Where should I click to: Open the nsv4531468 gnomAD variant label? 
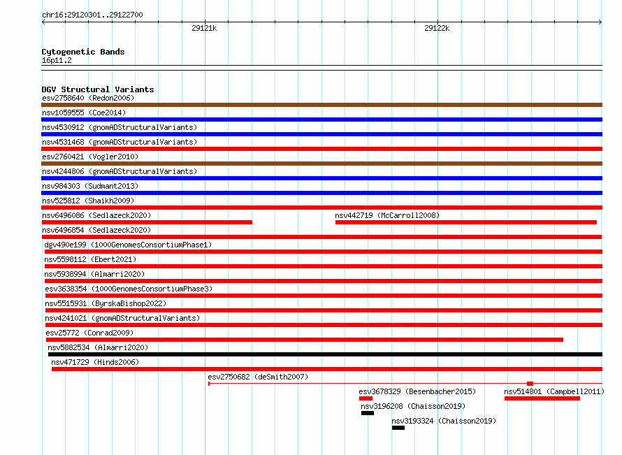120,142
